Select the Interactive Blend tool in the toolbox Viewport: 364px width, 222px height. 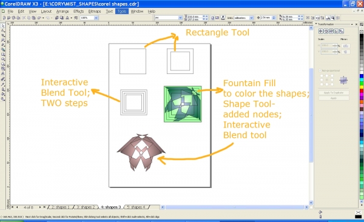pos(3,79)
